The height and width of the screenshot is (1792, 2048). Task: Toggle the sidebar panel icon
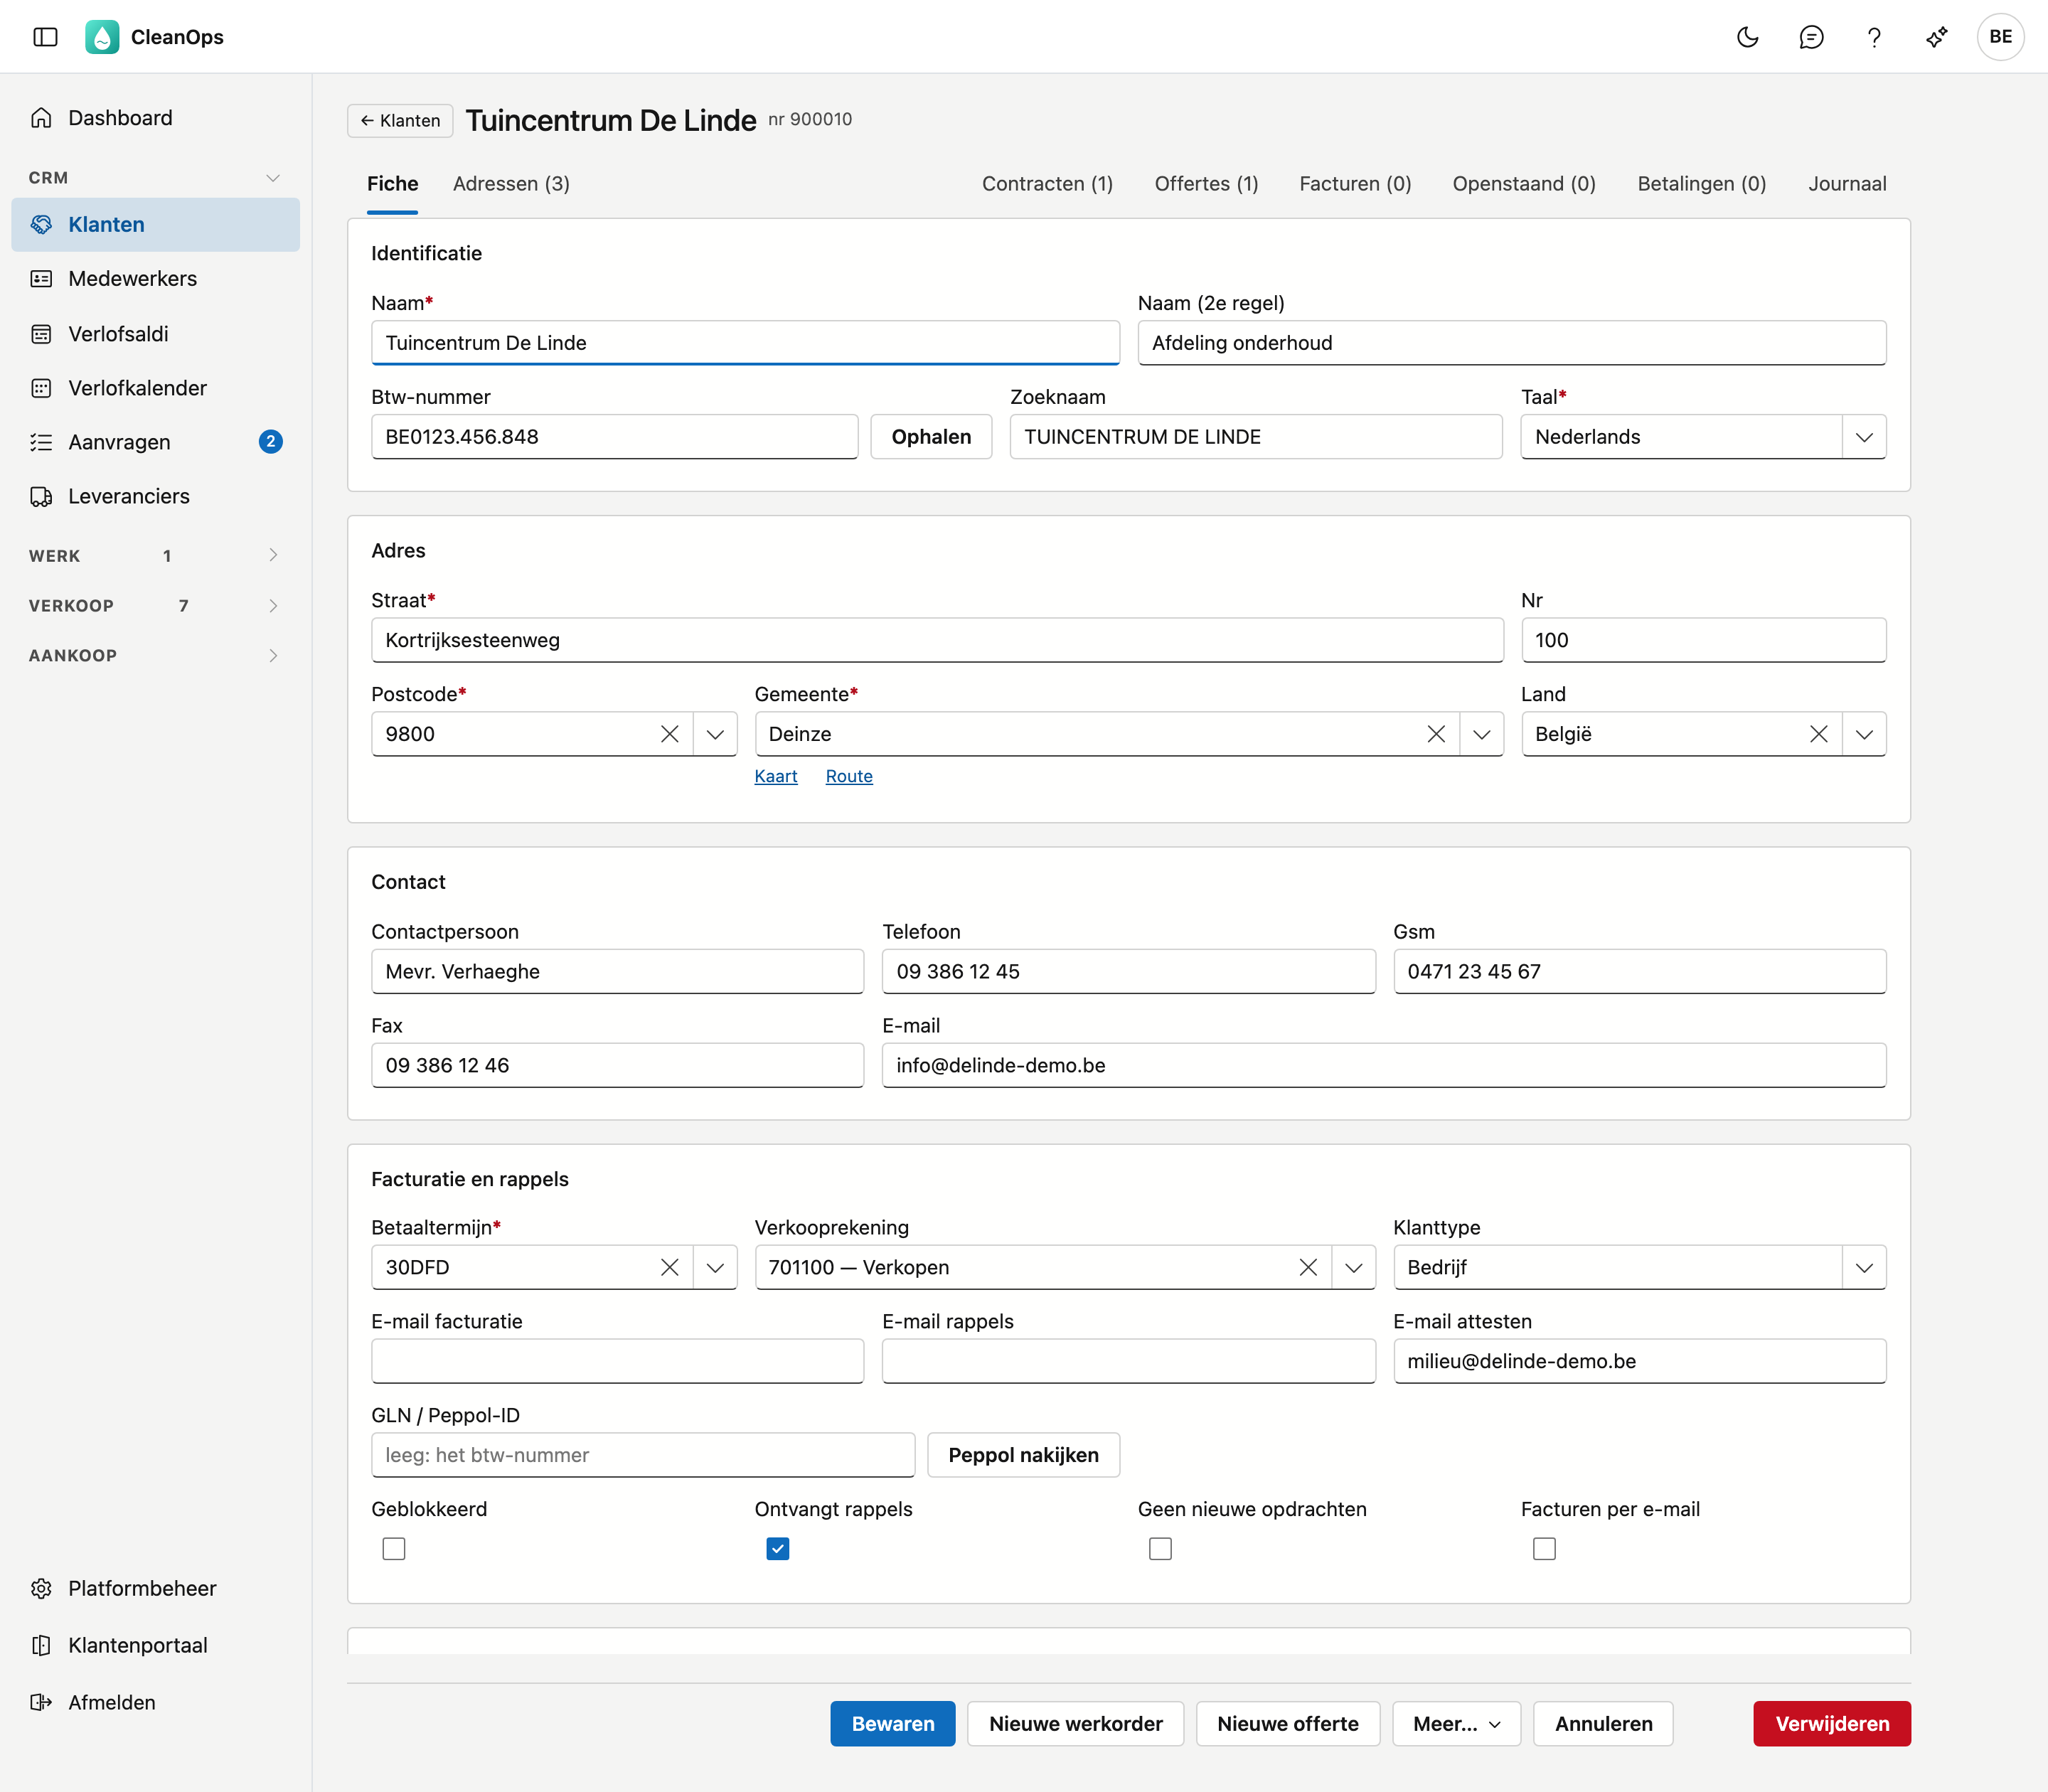point(45,37)
